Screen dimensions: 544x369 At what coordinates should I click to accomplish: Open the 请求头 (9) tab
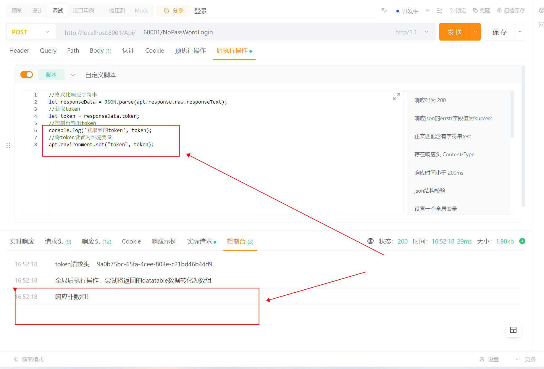(x=58, y=241)
